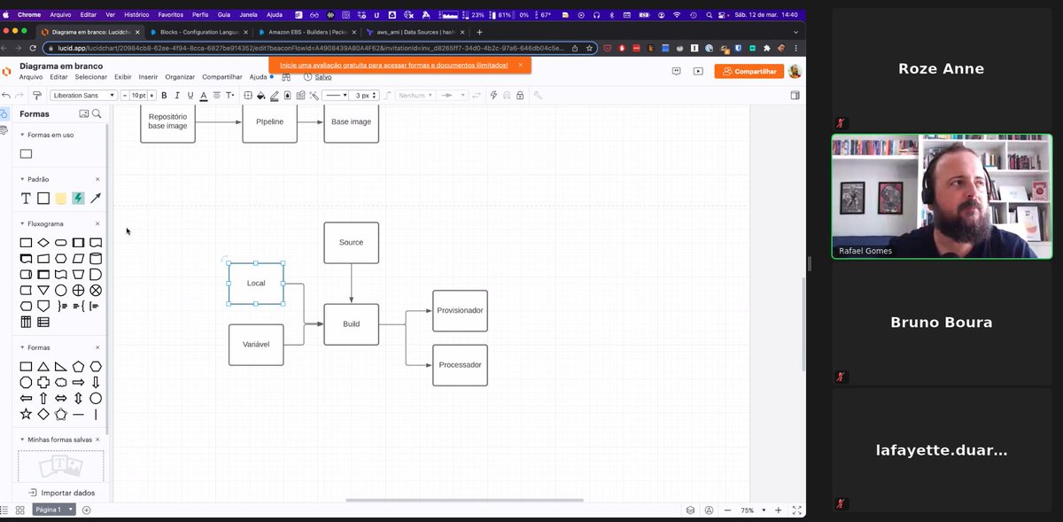Open the shape search magnifier icon
This screenshot has width=1063, height=522.
pyautogui.click(x=97, y=113)
